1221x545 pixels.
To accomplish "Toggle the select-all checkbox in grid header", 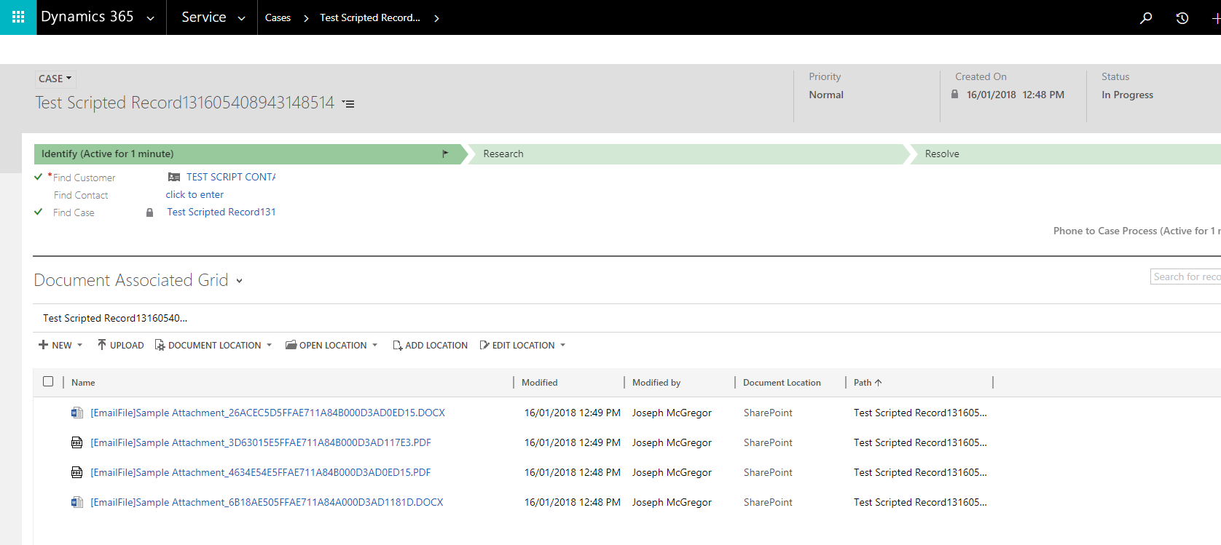I will pyautogui.click(x=48, y=381).
